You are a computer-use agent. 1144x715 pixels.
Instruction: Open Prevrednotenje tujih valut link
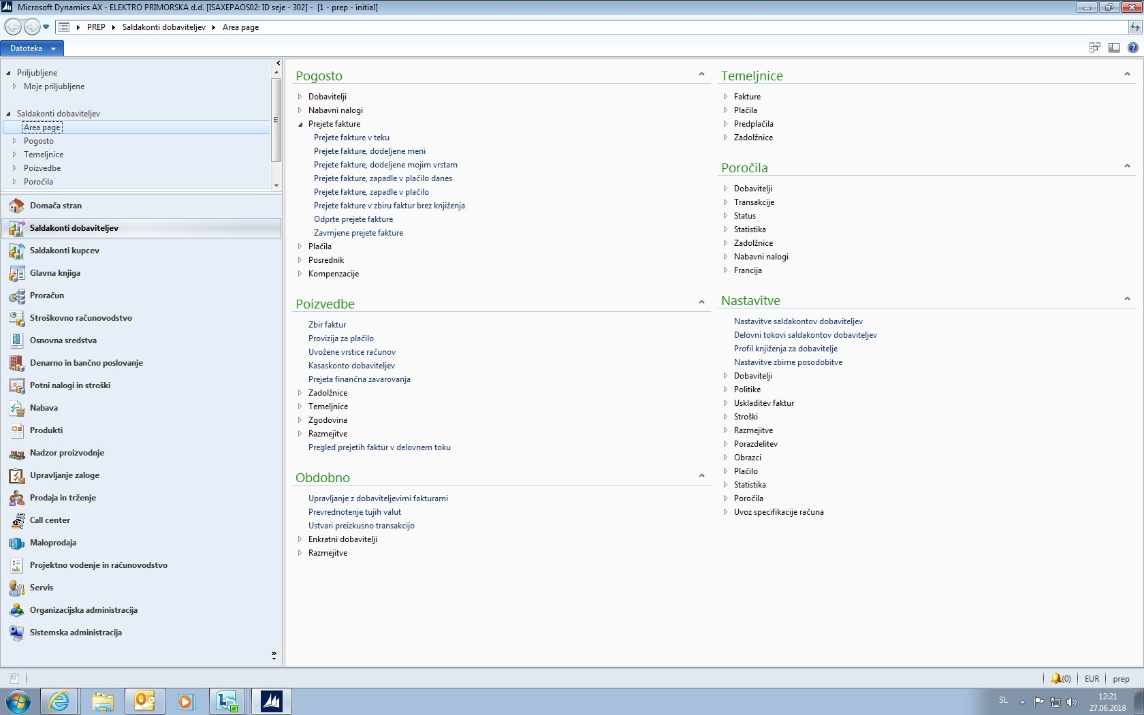tap(355, 512)
